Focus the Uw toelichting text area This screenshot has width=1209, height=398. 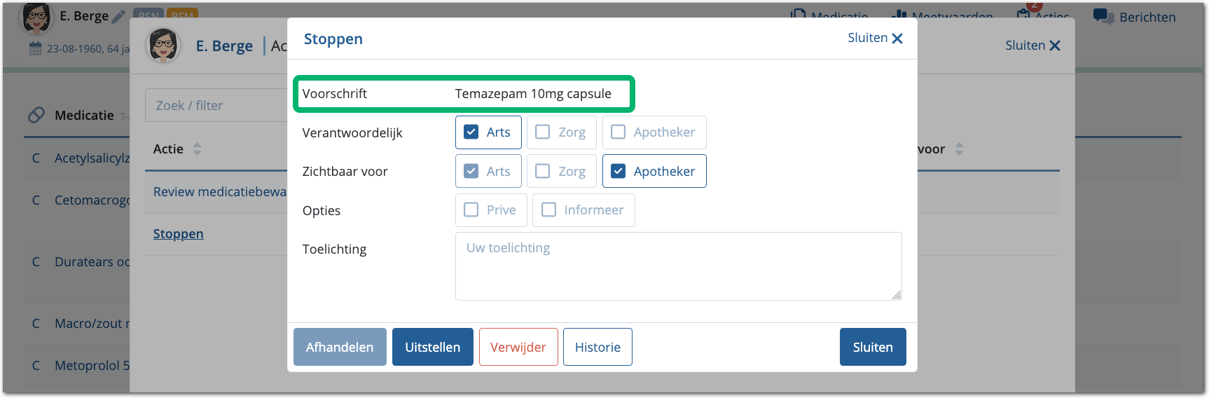678,266
